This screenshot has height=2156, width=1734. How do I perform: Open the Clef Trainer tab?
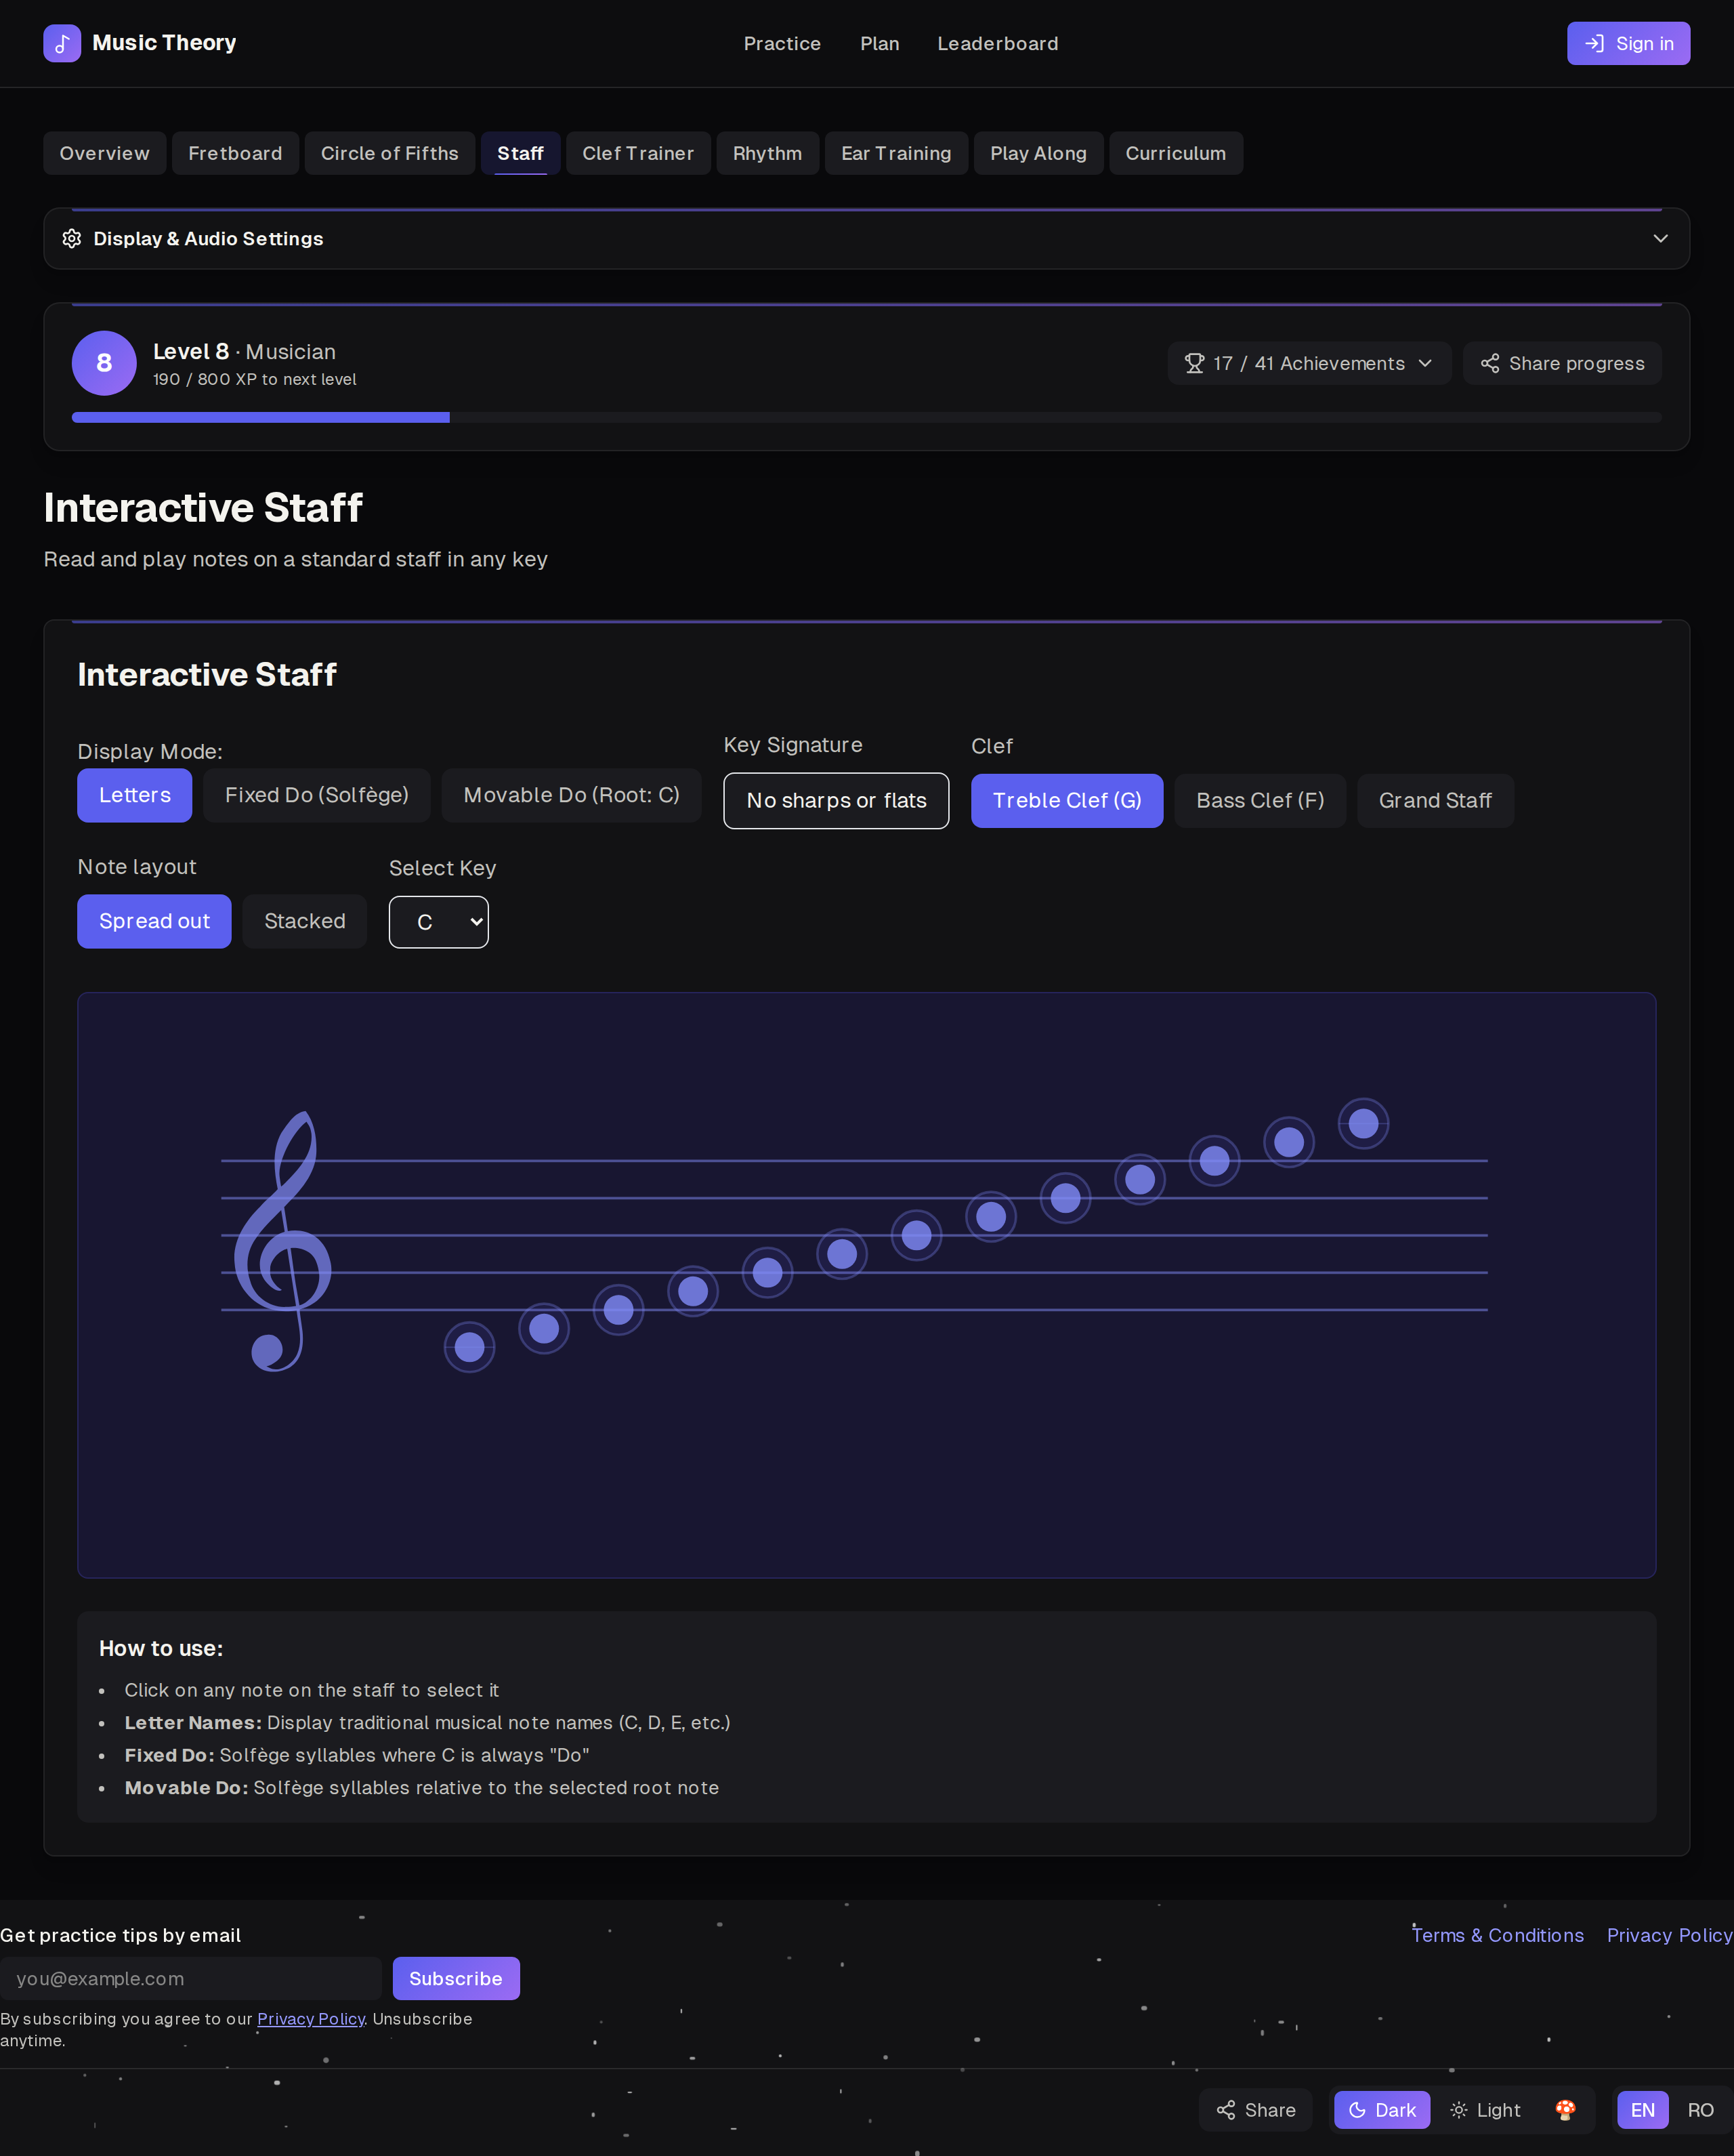tap(637, 153)
